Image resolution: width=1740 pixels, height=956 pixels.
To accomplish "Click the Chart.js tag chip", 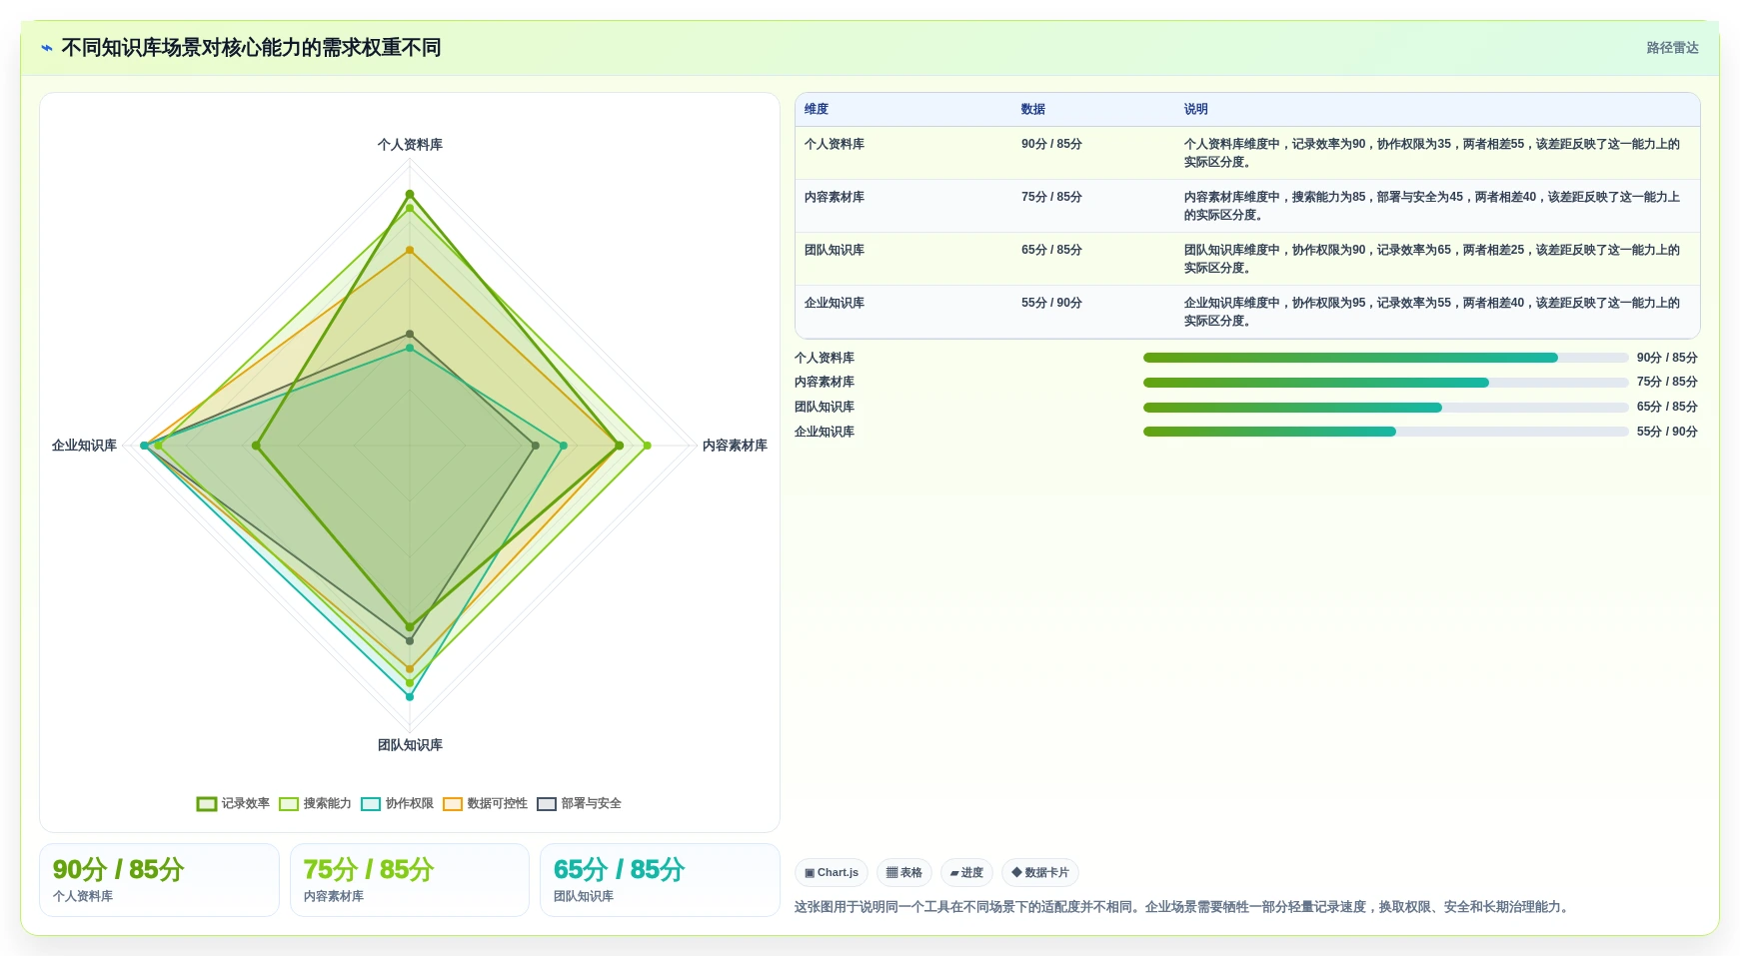I will pos(832,872).
